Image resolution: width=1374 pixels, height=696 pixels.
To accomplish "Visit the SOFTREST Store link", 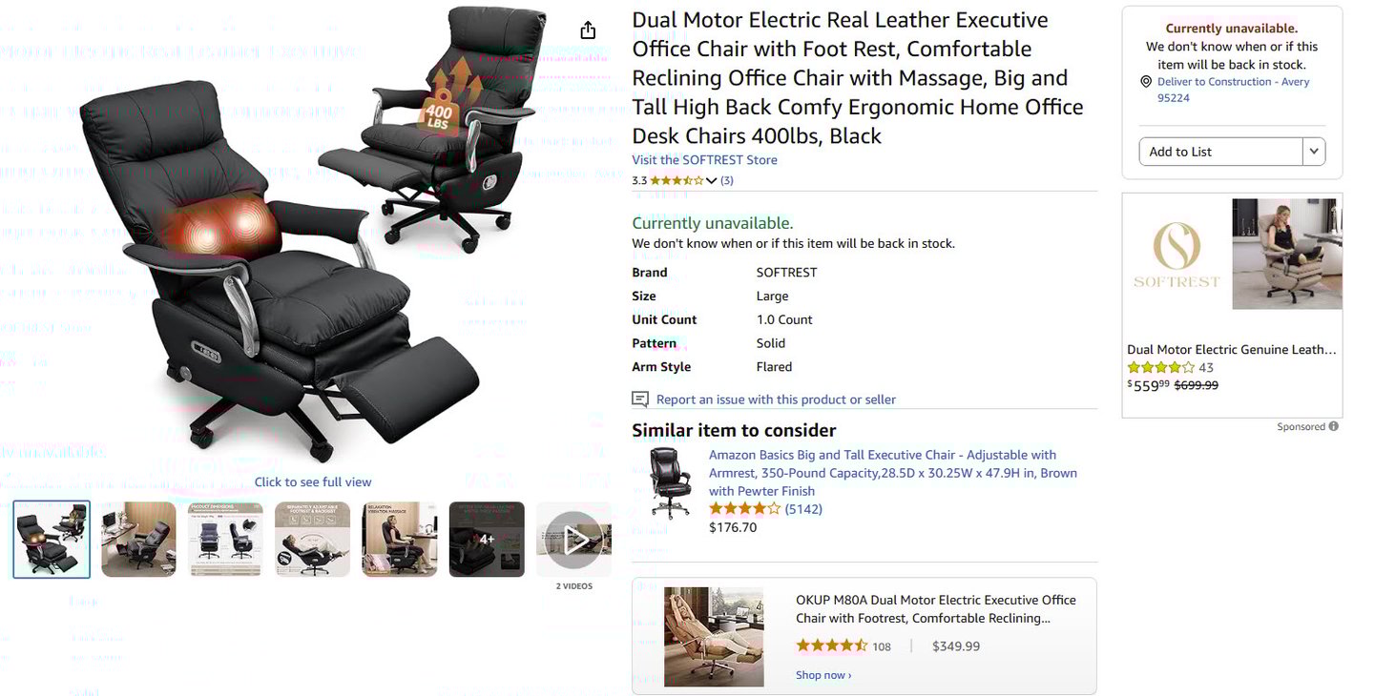I will 704,160.
